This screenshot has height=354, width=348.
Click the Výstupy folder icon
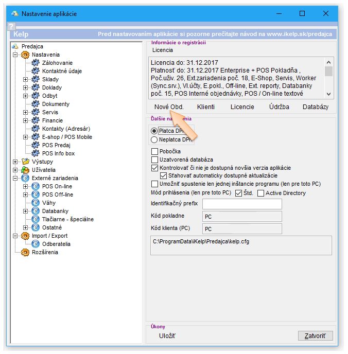pos(25,162)
